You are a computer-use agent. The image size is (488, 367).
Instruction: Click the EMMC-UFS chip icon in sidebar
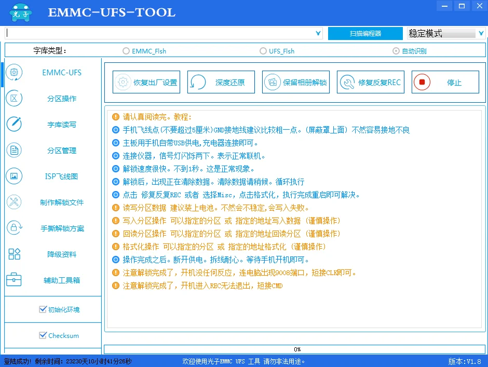click(14, 72)
